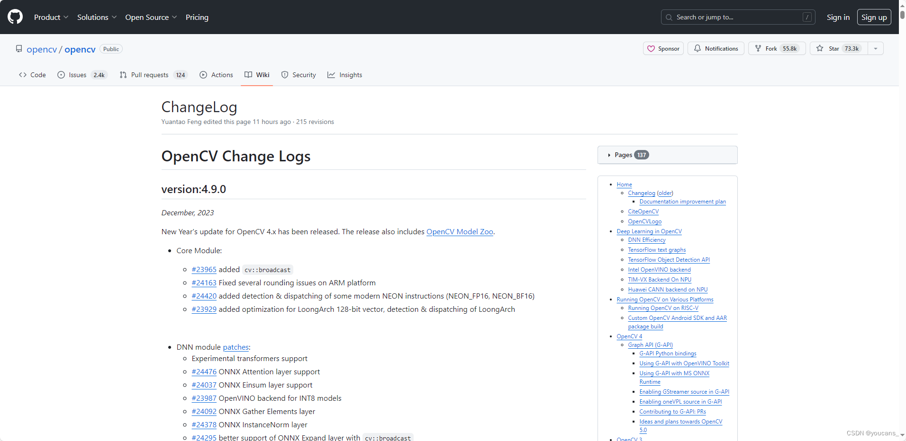
Task: Open Documentation improvement plan link
Action: coord(682,202)
